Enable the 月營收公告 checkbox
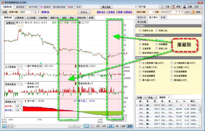205x131 pixels. (140, 30)
